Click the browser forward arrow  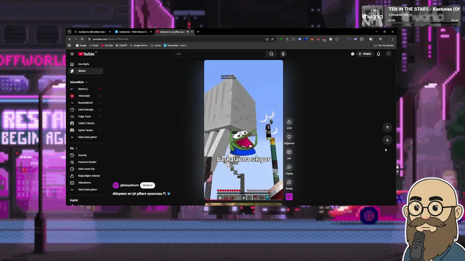76,39
